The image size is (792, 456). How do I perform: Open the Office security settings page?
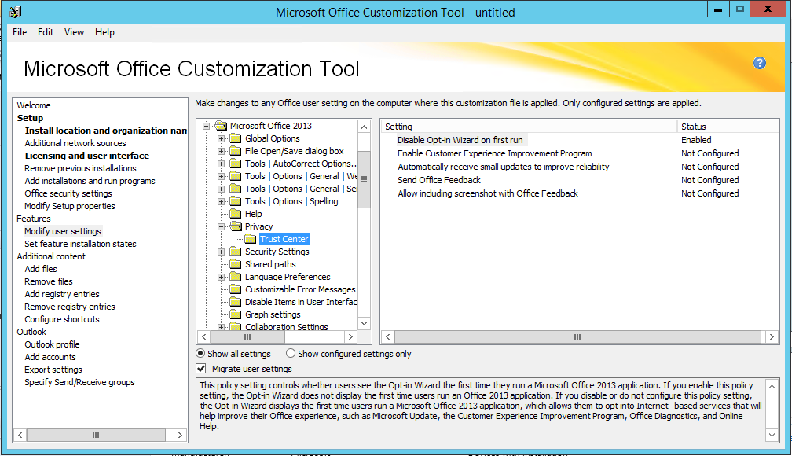68,193
